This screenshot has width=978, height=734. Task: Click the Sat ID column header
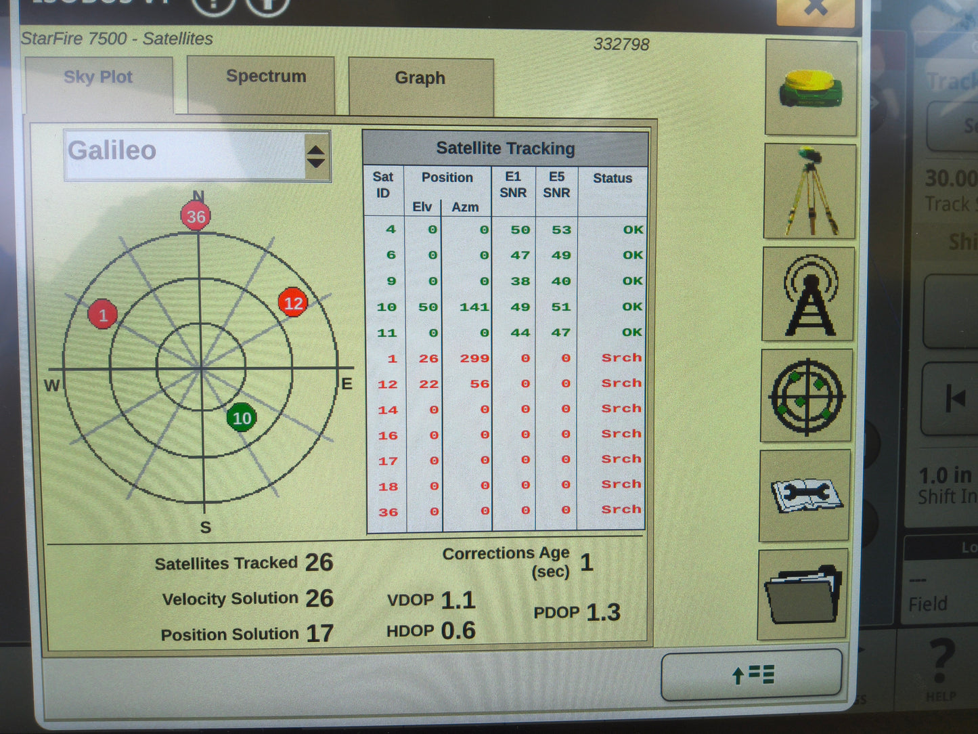(x=382, y=186)
